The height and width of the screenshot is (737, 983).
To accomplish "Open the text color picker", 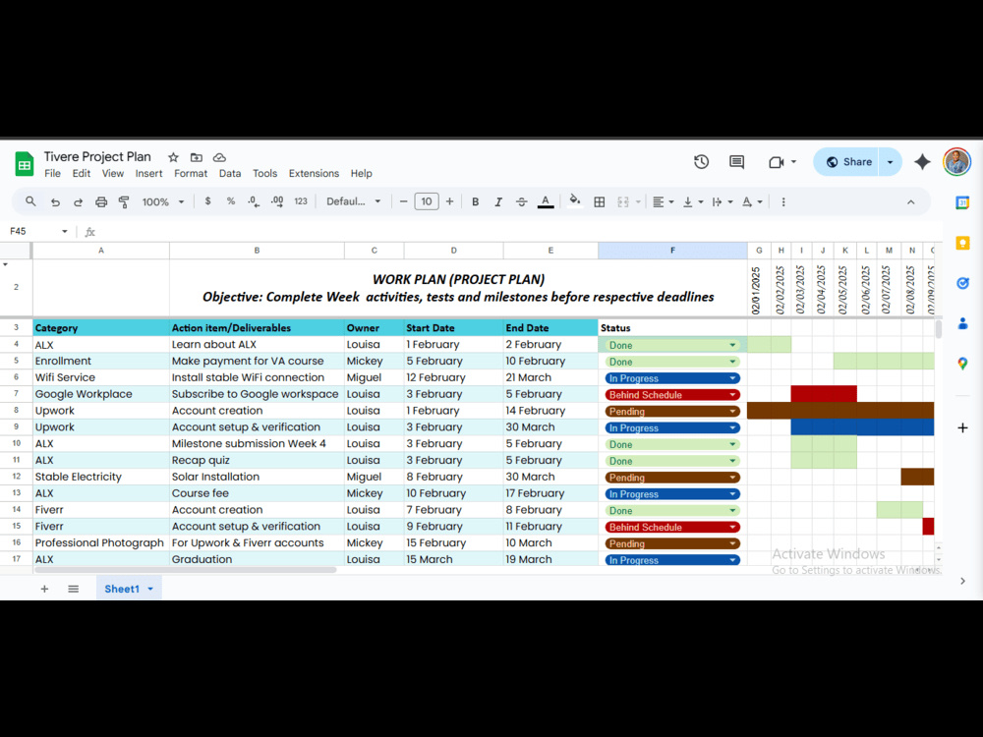I will (546, 201).
